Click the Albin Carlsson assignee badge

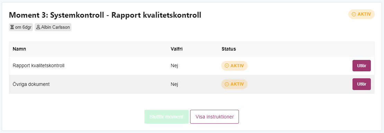pyautogui.click(x=53, y=27)
